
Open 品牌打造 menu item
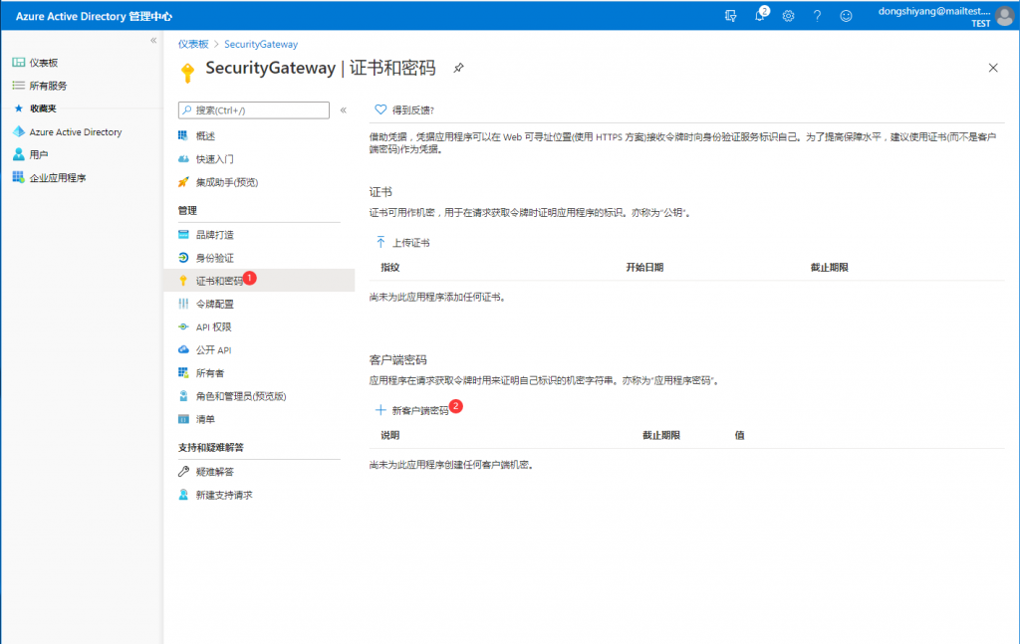click(215, 235)
